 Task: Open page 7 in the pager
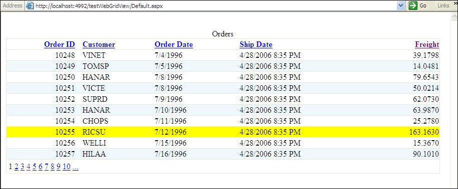click(x=46, y=166)
